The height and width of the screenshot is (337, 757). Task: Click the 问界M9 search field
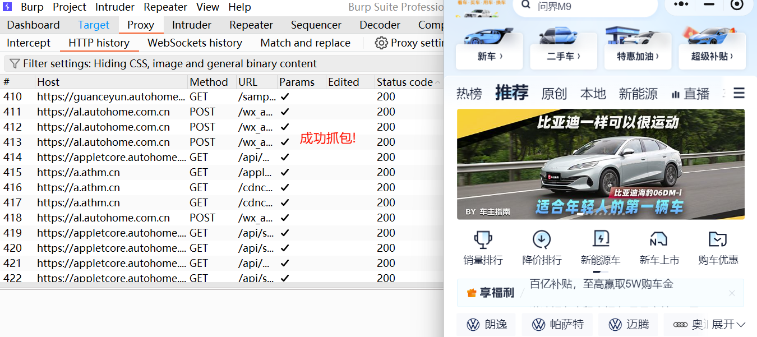point(585,7)
